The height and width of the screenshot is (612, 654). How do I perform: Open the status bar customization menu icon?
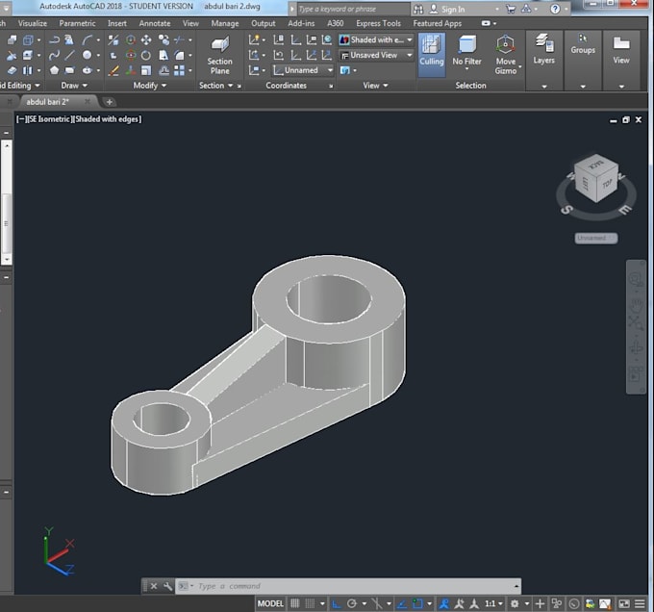[x=641, y=603]
